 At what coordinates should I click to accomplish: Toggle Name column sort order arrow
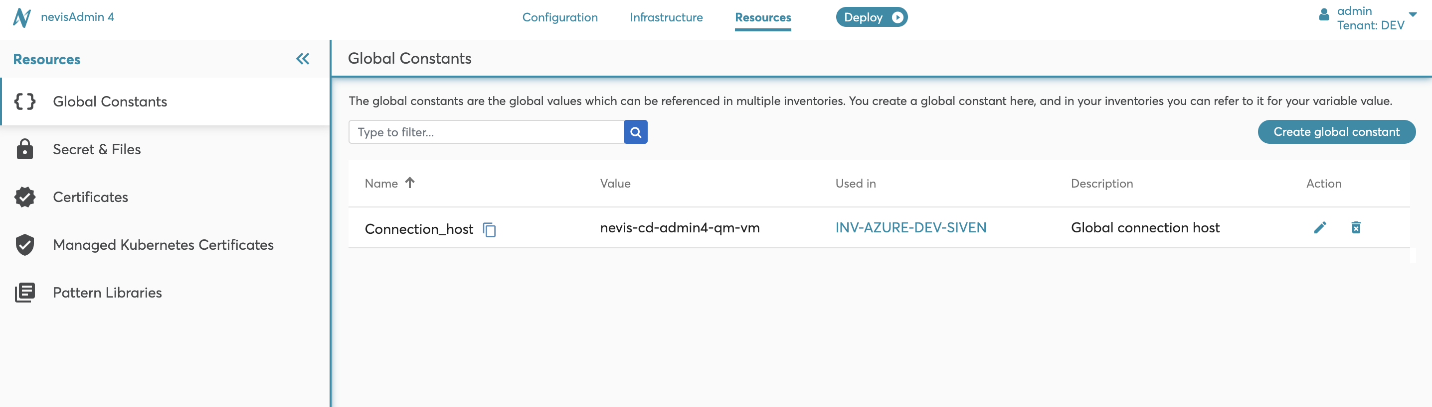coord(410,183)
